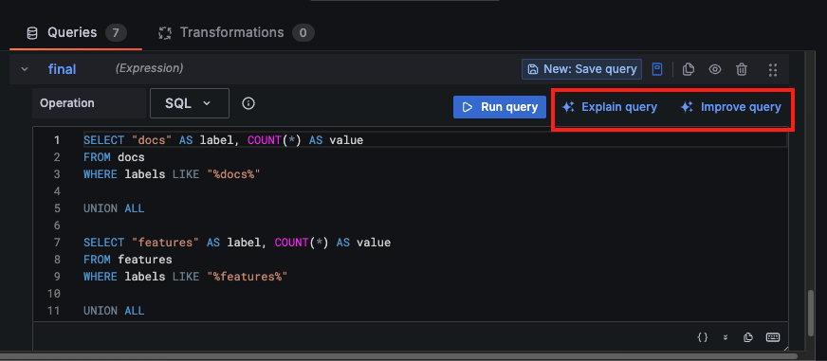Click New: Save query button

581,69
